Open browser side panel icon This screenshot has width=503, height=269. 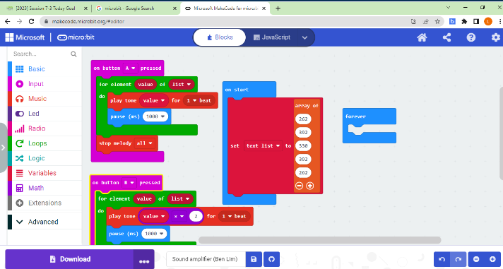[x=476, y=21]
